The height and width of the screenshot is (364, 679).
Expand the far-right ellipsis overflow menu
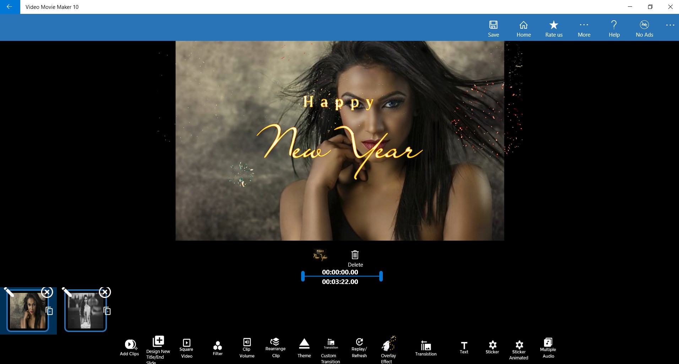[x=670, y=25]
